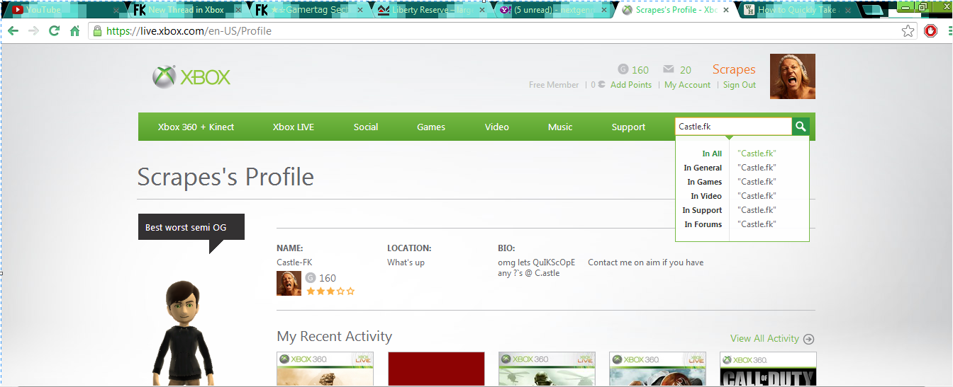
Task: Switch to the YouTube tab
Action: (x=64, y=10)
